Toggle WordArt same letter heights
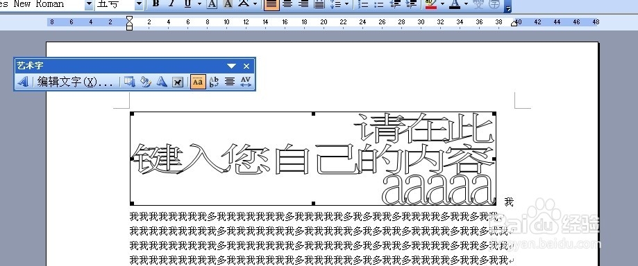The height and width of the screenshot is (266, 638). (198, 82)
